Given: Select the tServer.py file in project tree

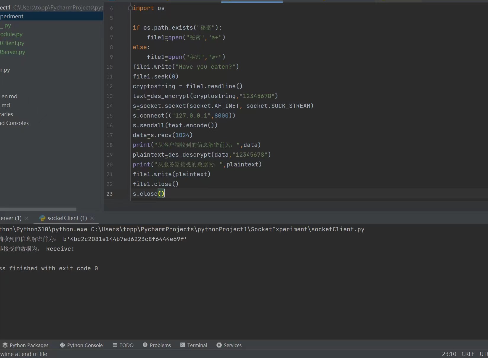Looking at the screenshot, I should tap(13, 52).
